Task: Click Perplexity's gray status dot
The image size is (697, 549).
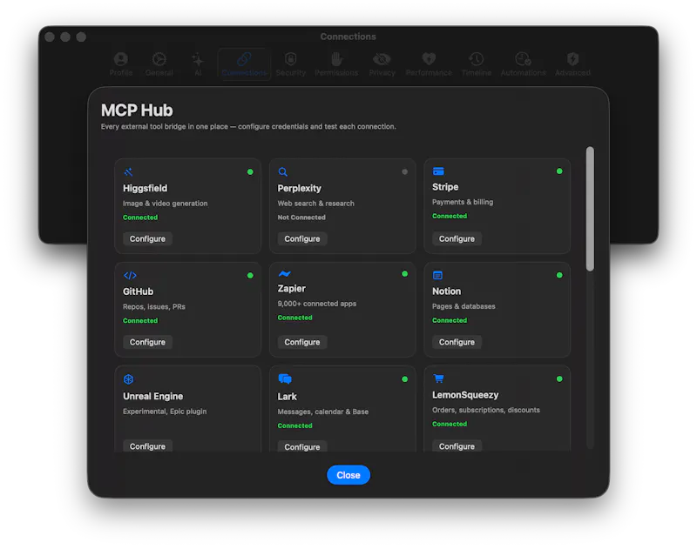Action: click(x=404, y=171)
